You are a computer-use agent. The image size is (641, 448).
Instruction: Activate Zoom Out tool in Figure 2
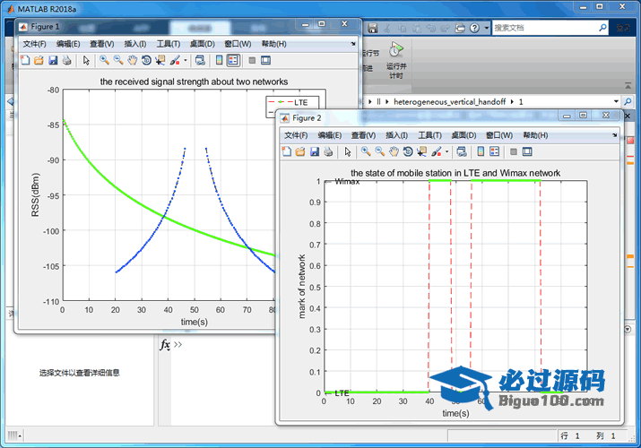click(x=380, y=152)
